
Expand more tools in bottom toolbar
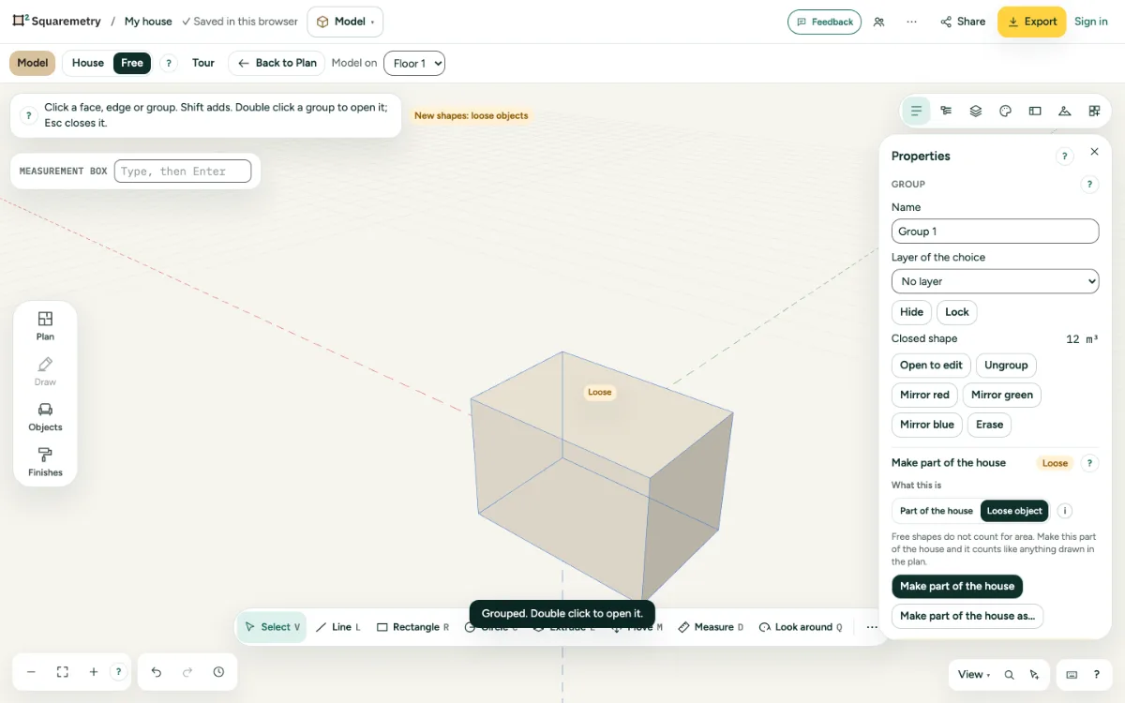tap(872, 627)
